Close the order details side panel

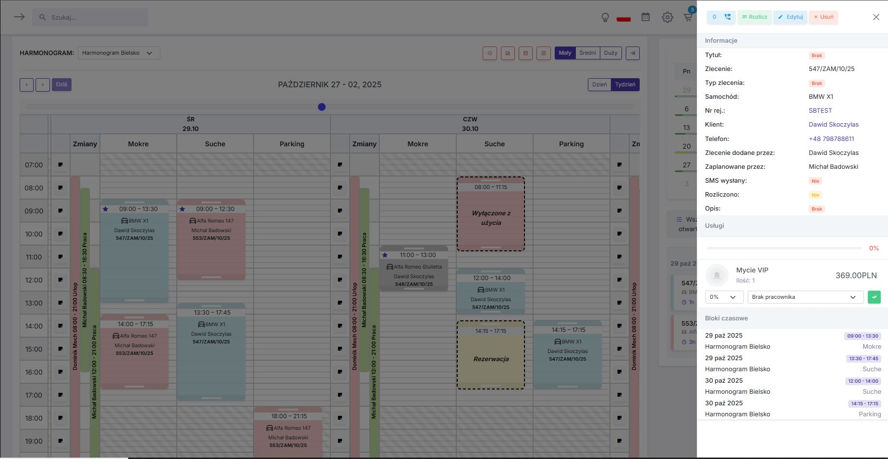click(876, 17)
